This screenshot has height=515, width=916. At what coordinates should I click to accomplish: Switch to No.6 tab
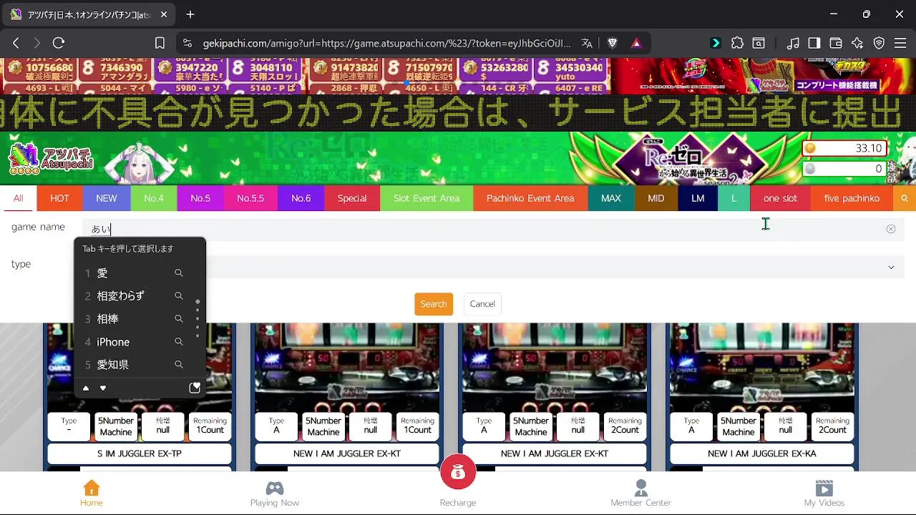[301, 198]
